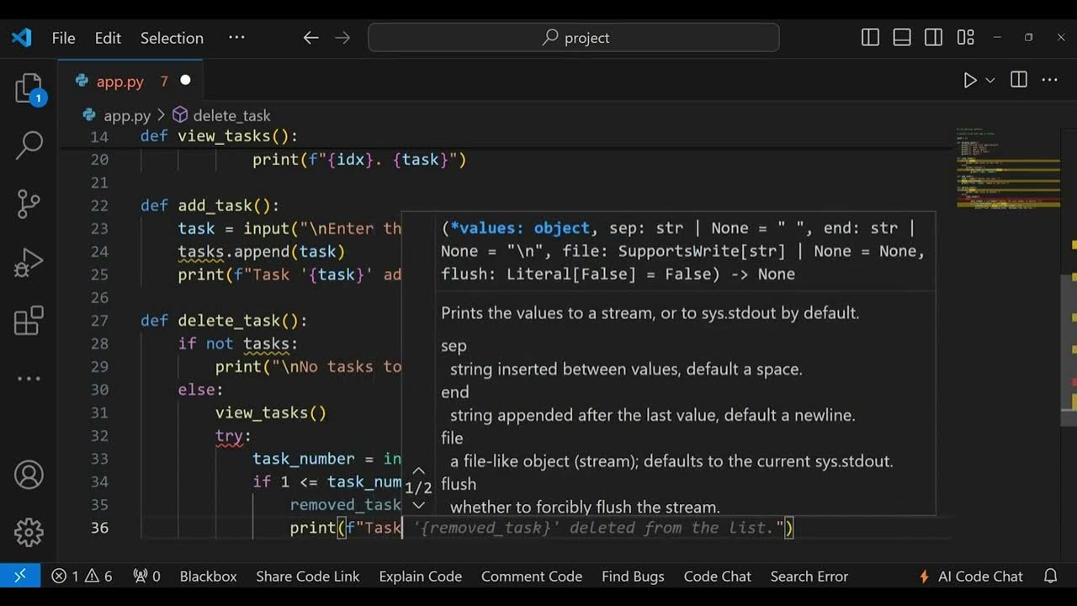Click Find Bugs in status bar

(633, 577)
